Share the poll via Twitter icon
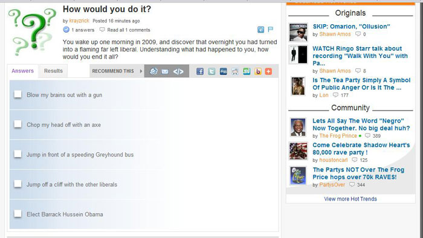423x238 pixels. pos(211,71)
